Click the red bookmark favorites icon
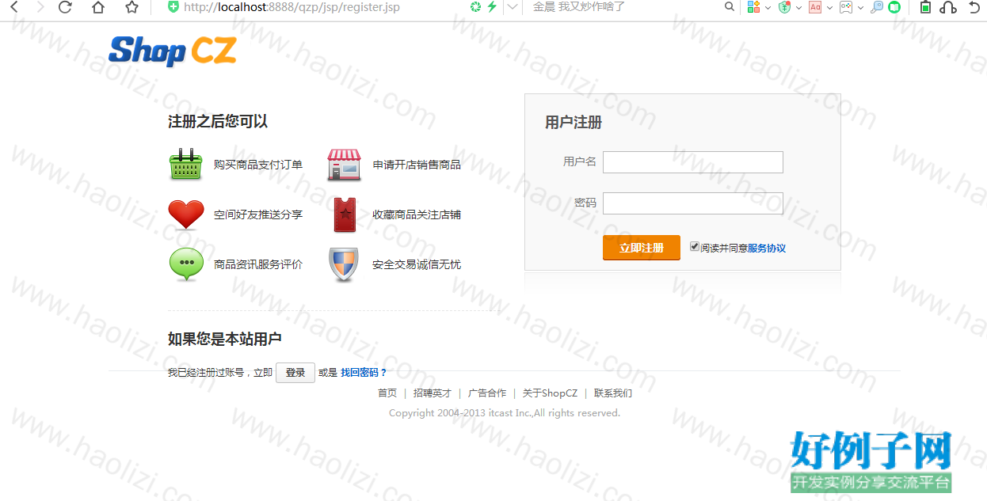Screen dimensions: 987x501 [x=345, y=214]
